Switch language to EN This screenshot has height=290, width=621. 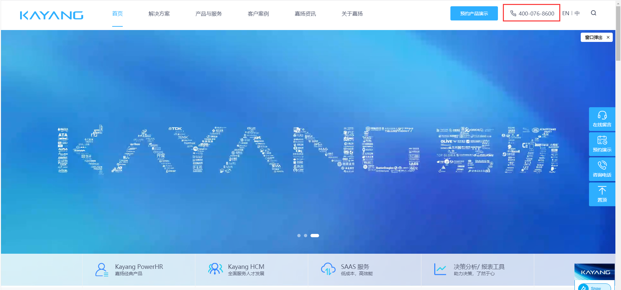tap(566, 13)
